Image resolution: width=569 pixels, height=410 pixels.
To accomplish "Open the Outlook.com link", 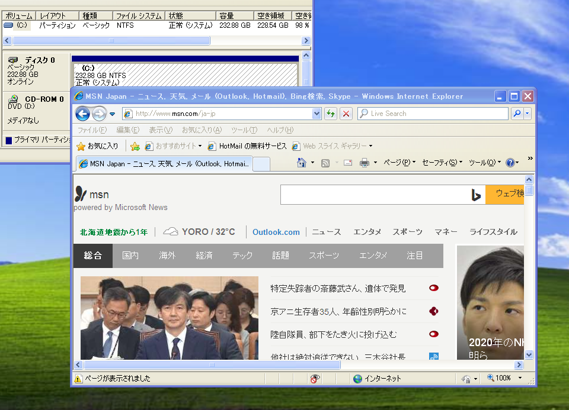I will click(x=276, y=232).
